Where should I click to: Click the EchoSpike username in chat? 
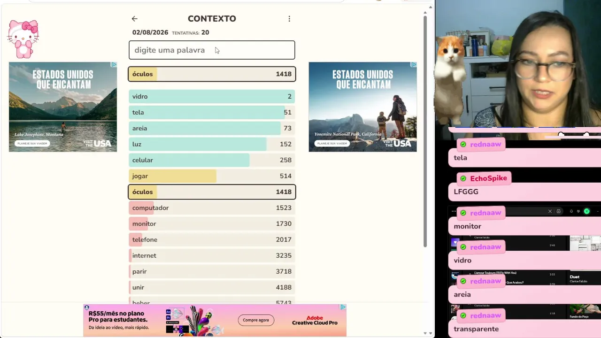(488, 178)
